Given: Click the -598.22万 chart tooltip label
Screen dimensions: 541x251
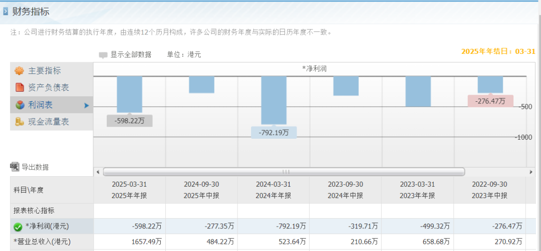Looking at the screenshot, I should point(129,121).
